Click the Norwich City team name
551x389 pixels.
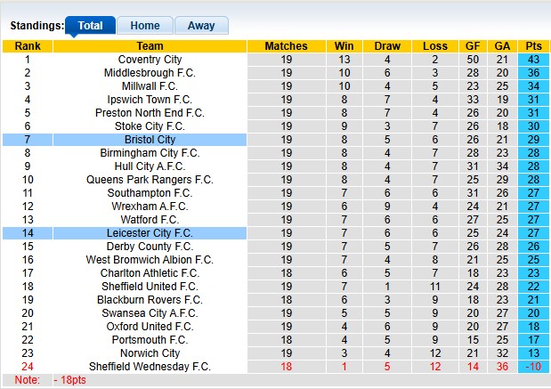(150, 353)
